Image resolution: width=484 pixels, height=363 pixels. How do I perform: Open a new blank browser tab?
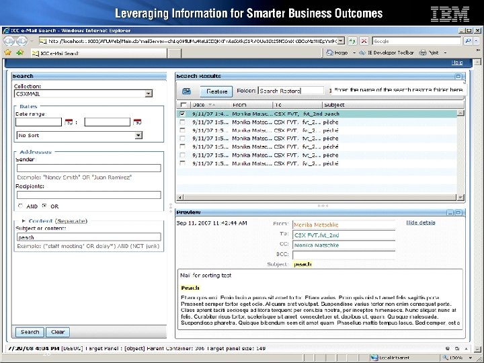(x=174, y=53)
